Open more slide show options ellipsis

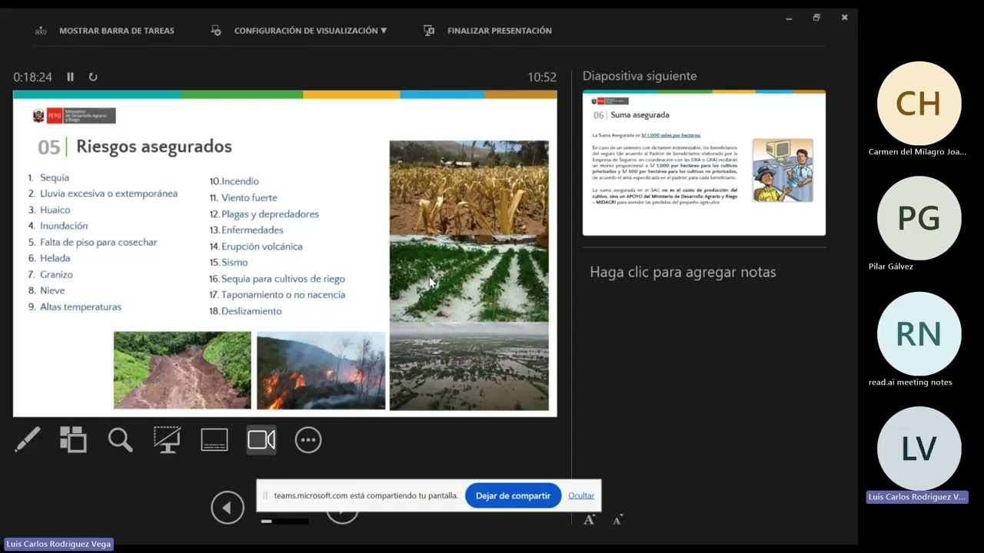pos(308,440)
